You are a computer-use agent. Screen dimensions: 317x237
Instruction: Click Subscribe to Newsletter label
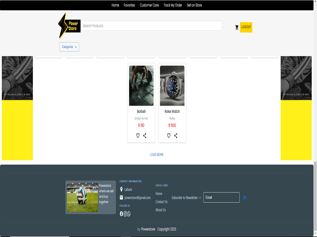[186, 198]
